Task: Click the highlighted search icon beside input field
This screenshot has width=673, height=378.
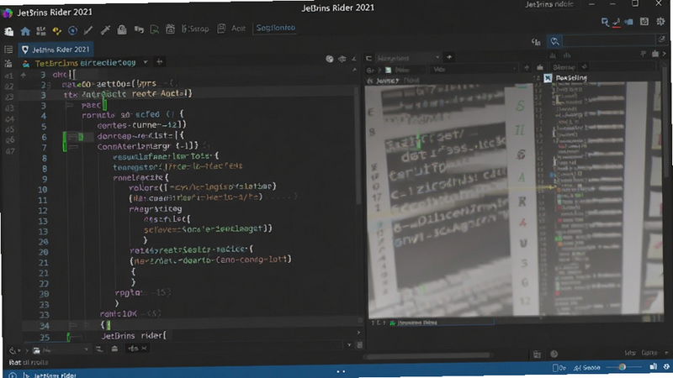Action: 554,41
